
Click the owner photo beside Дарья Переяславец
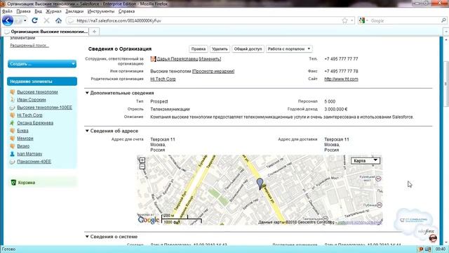point(153,59)
